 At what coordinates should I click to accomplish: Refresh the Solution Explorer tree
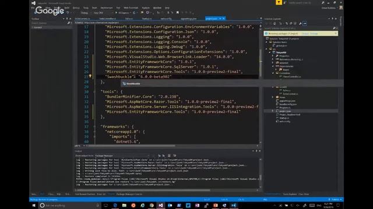pyautogui.click(x=287, y=23)
